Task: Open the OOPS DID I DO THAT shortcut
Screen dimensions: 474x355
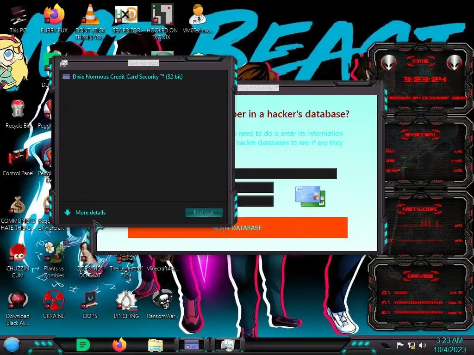Action: [90, 261]
